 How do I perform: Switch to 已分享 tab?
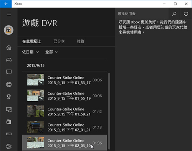click(x=59, y=41)
